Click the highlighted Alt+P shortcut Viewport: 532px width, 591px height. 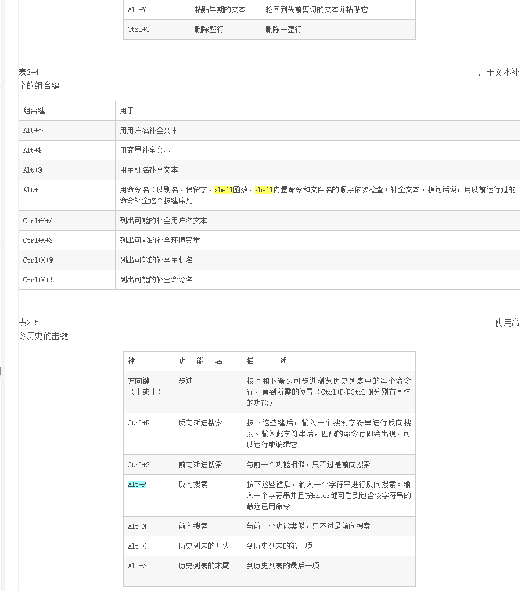(x=136, y=484)
